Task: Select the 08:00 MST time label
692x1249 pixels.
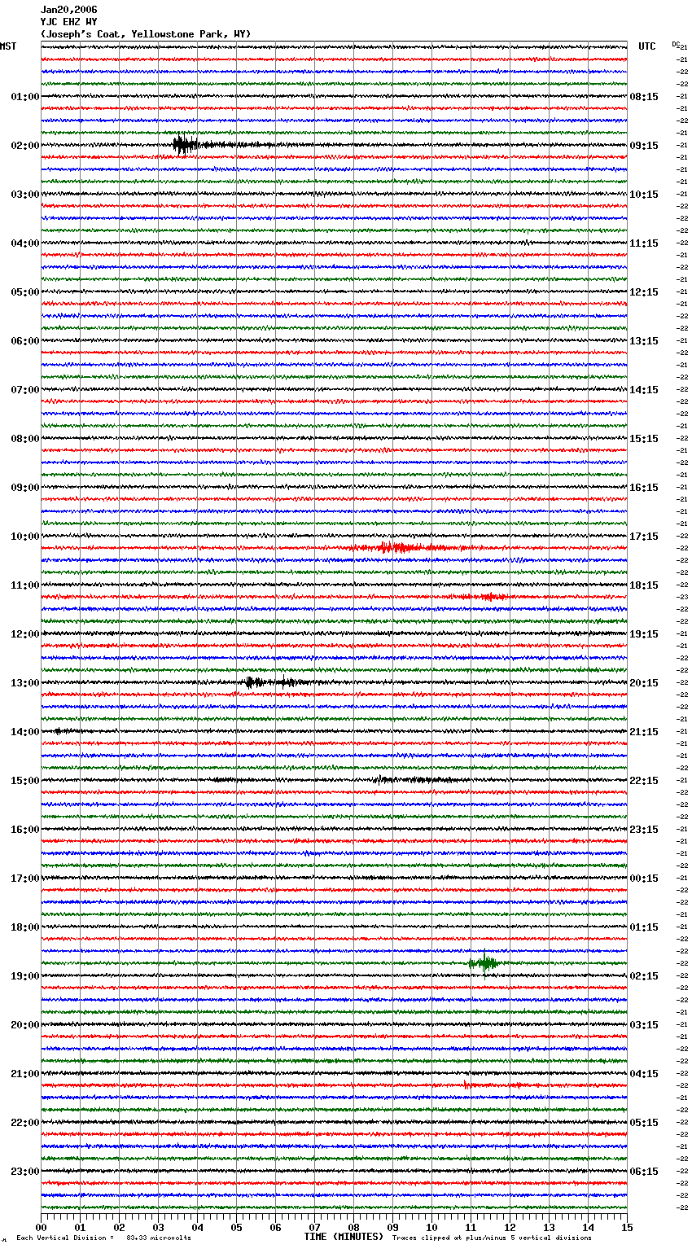Action: [24, 439]
